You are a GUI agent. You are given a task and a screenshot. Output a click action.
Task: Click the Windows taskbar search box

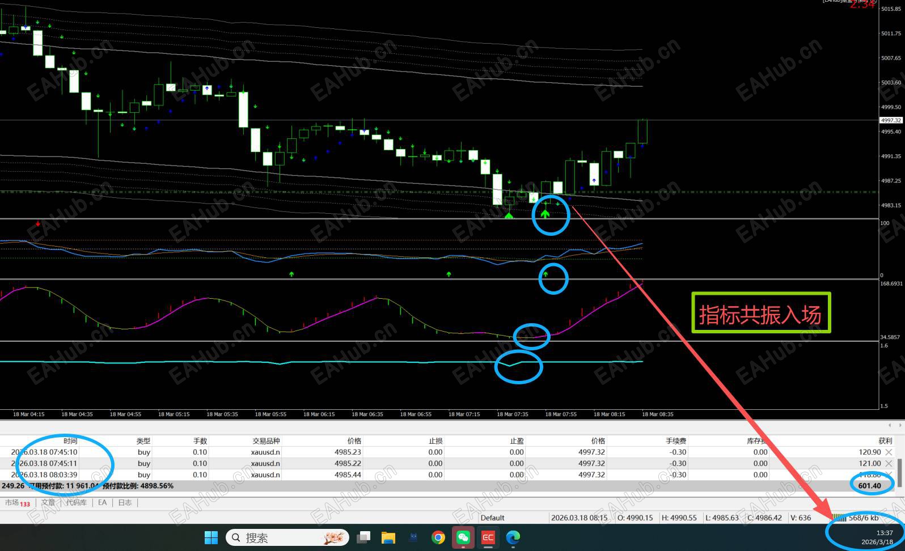pos(288,537)
